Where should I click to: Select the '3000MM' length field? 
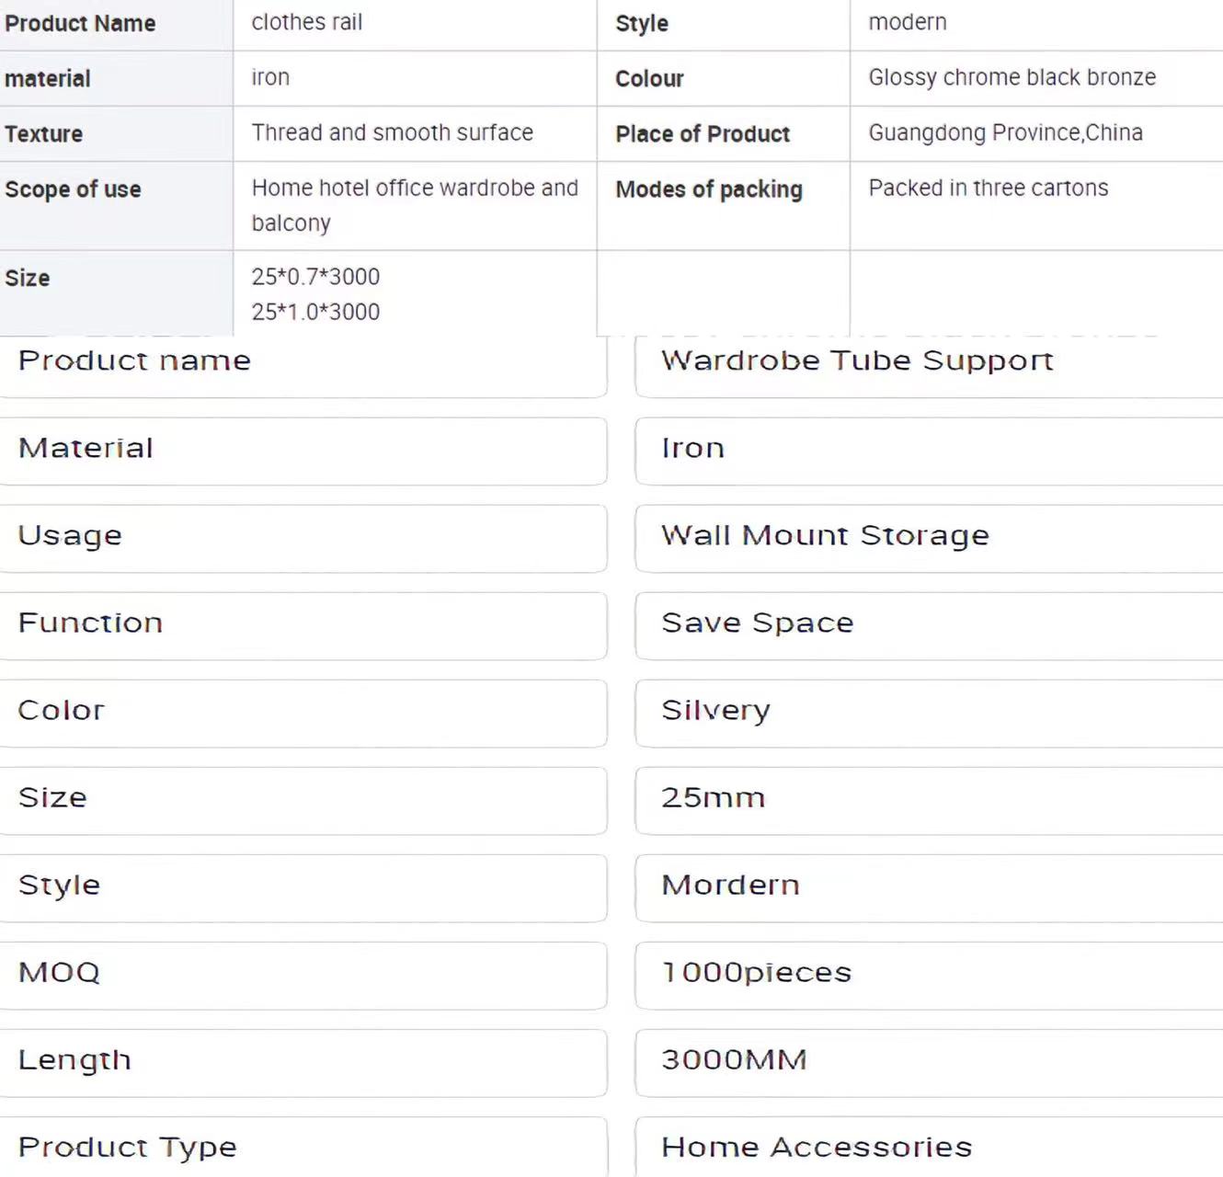[734, 1060]
